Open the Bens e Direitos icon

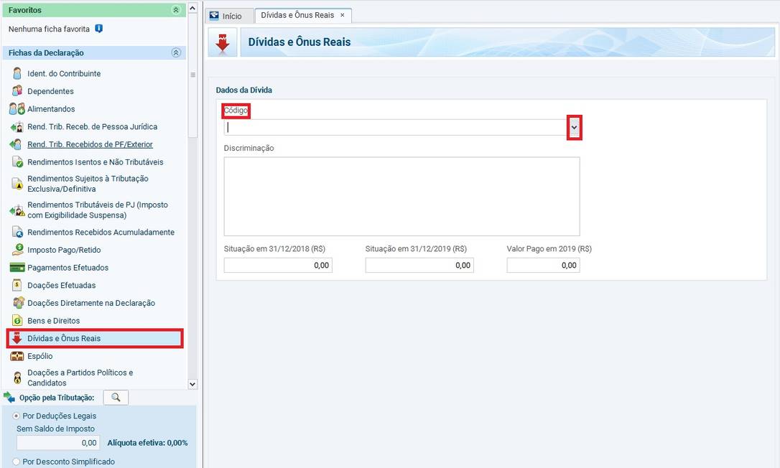pos(17,321)
